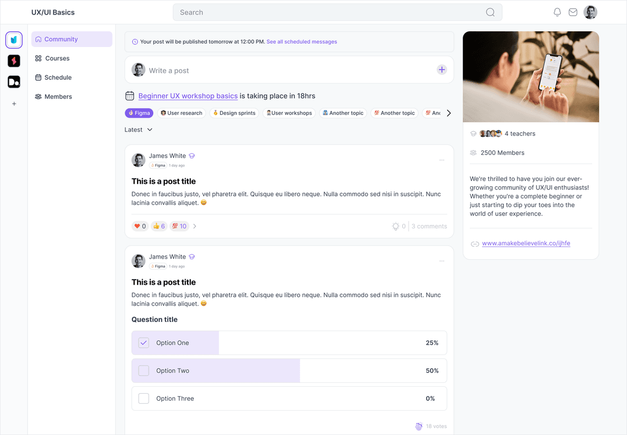Click the clock icon in scheduled notice
The height and width of the screenshot is (435, 627).
[135, 42]
